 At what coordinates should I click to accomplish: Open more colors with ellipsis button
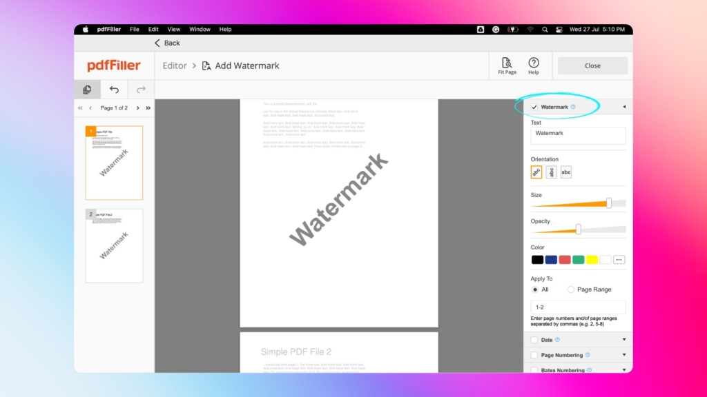(619, 260)
